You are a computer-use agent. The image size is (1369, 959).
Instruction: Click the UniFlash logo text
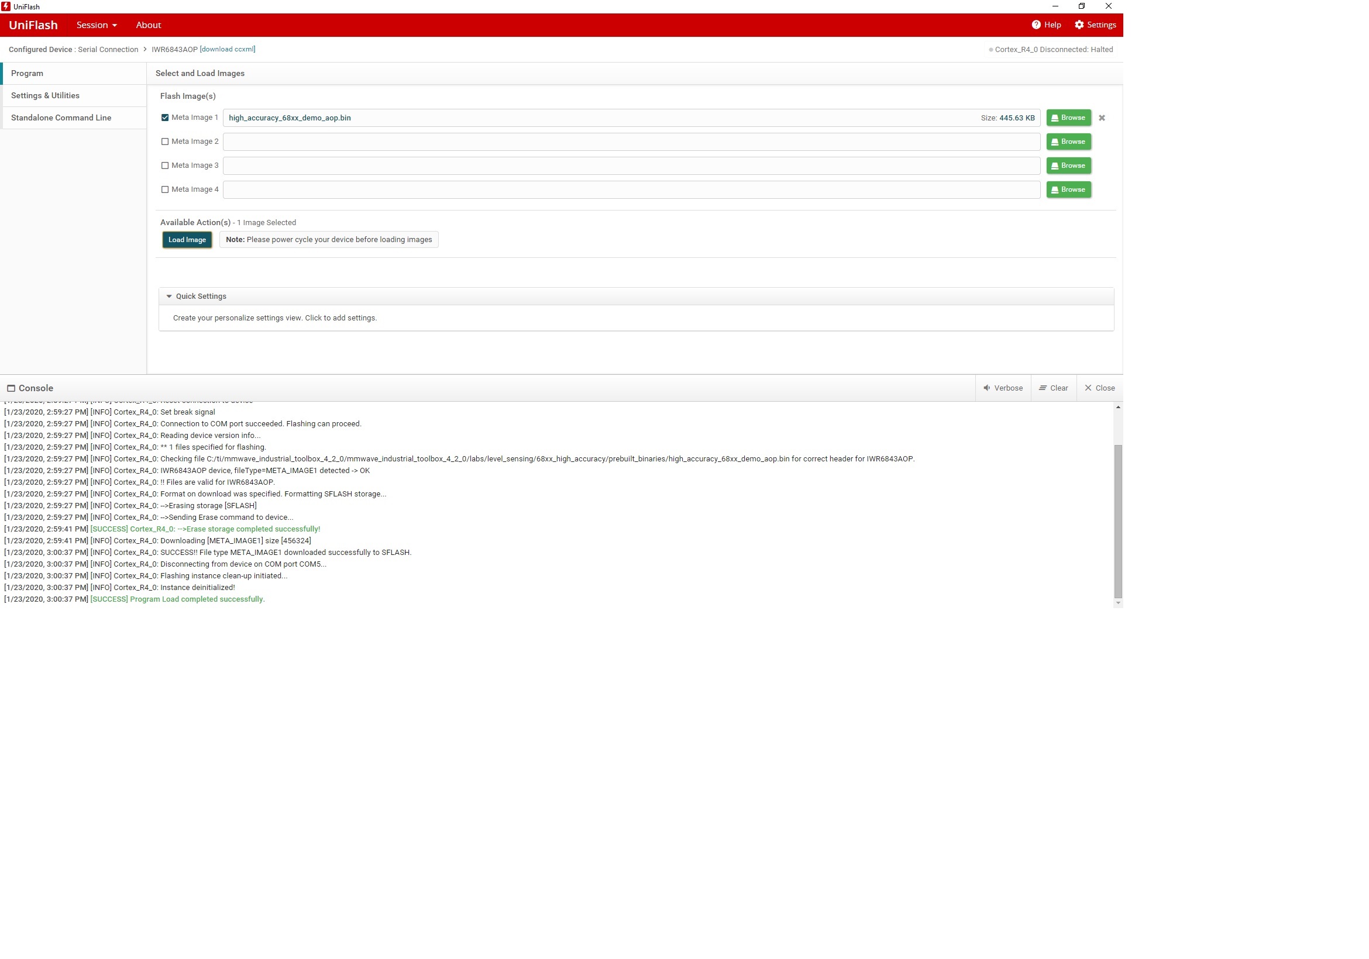tap(33, 25)
